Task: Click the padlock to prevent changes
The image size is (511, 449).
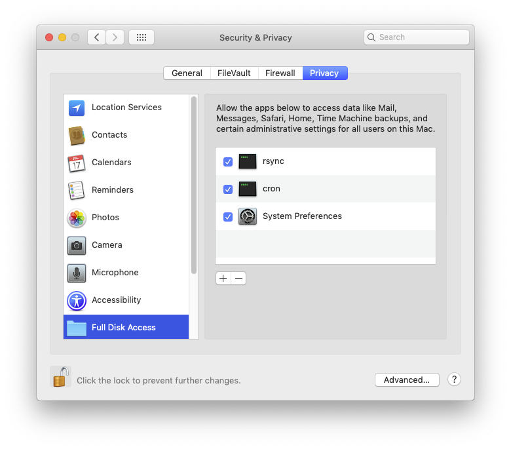Action: pyautogui.click(x=61, y=377)
